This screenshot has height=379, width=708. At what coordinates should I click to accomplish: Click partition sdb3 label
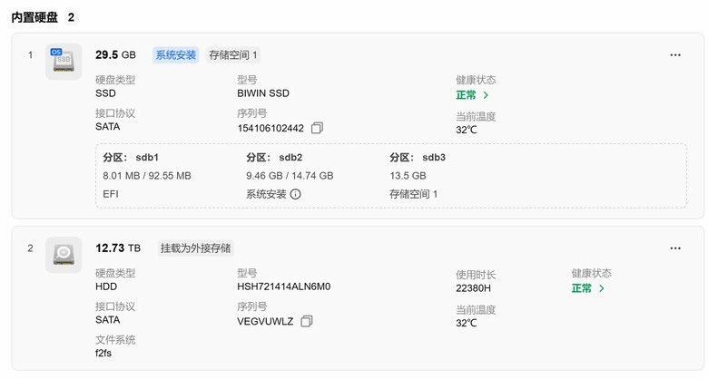click(418, 158)
